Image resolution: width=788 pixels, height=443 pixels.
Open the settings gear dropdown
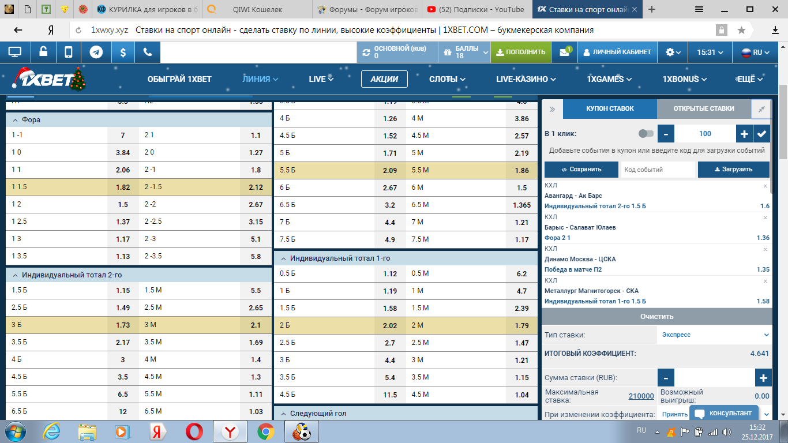pos(673,52)
